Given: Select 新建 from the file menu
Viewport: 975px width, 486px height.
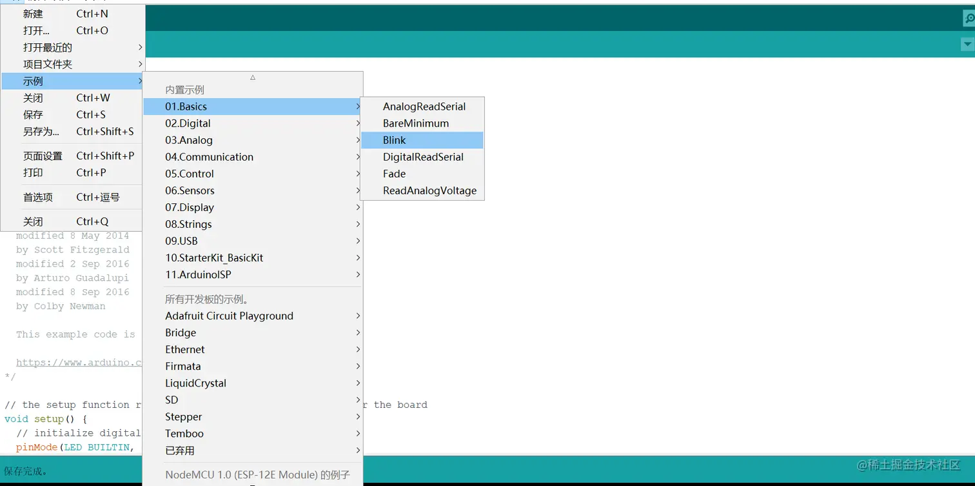Looking at the screenshot, I should coord(72,14).
